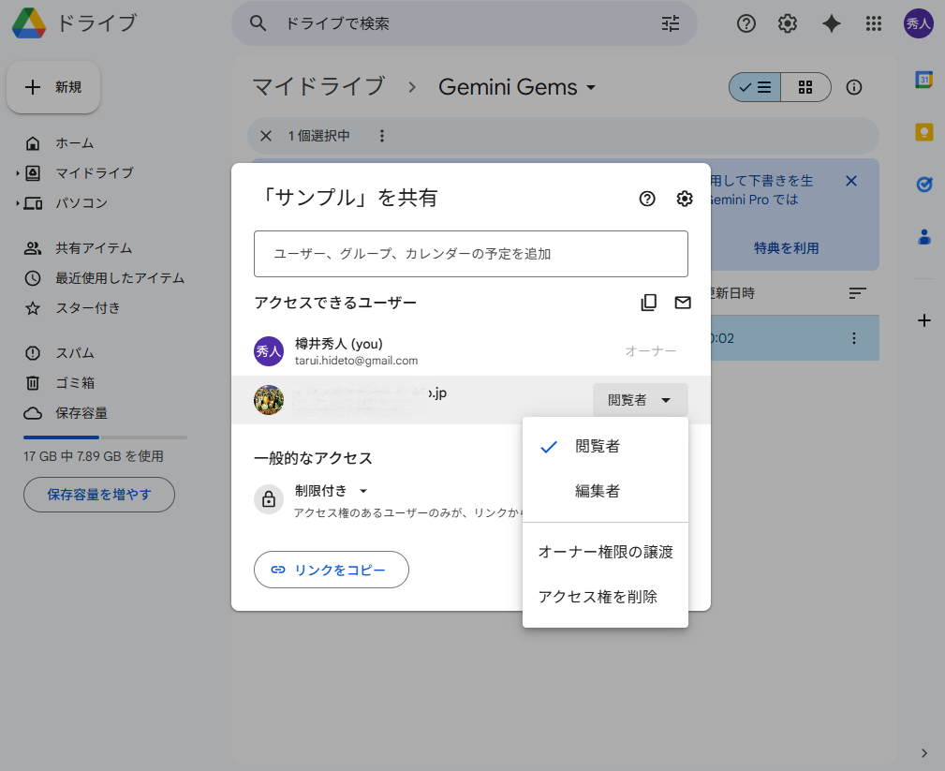Click the add users input field
The height and width of the screenshot is (771, 945).
(x=471, y=253)
